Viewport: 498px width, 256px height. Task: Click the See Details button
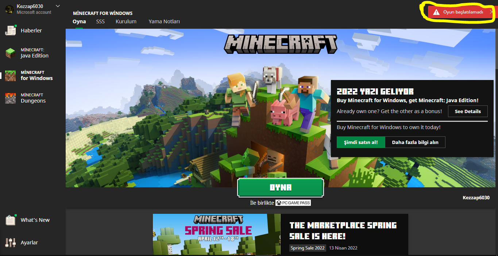pos(468,111)
